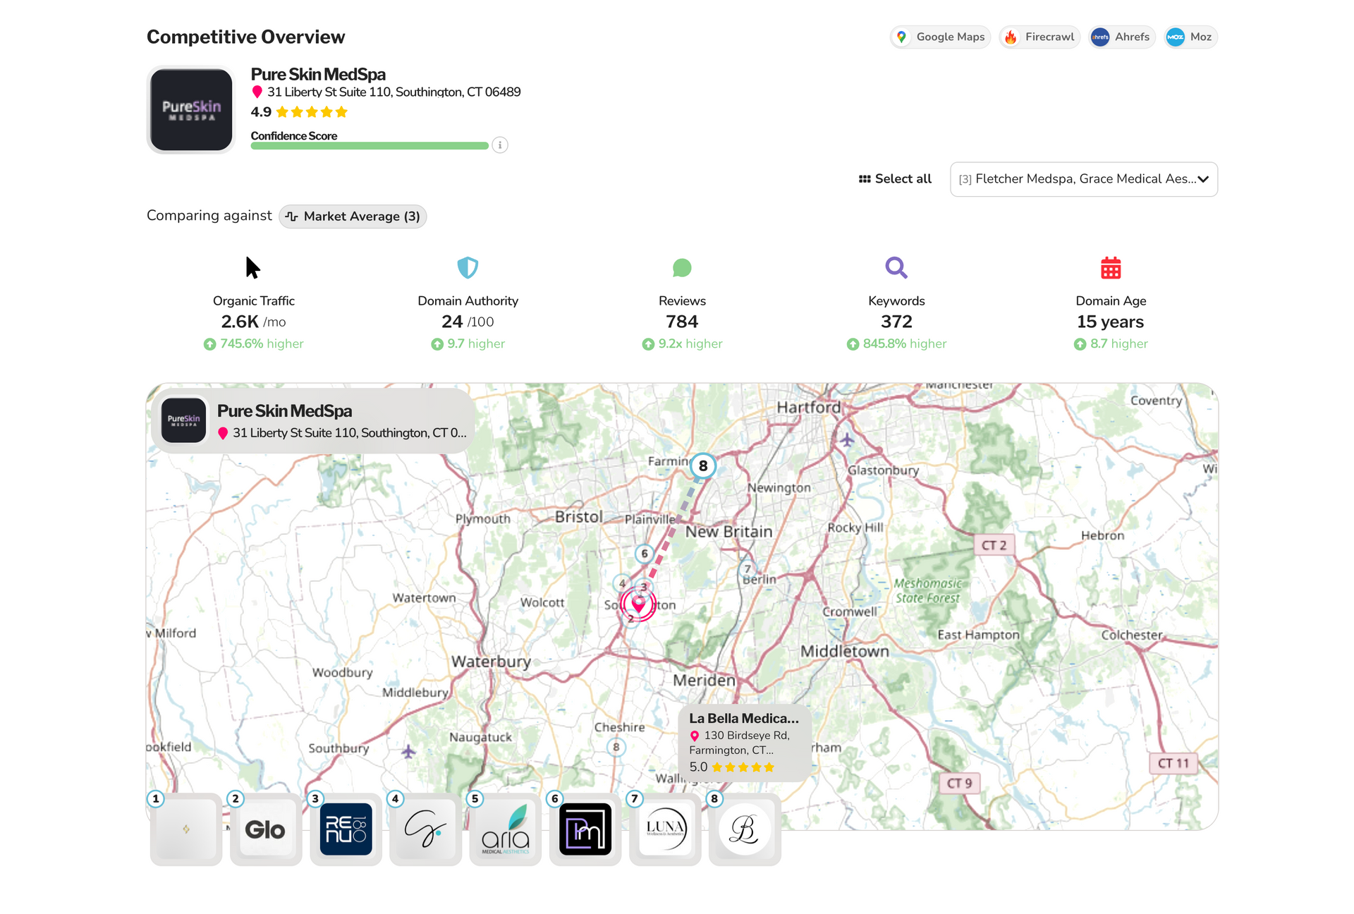Click the cursor icon above Organic Traffic

point(252,267)
